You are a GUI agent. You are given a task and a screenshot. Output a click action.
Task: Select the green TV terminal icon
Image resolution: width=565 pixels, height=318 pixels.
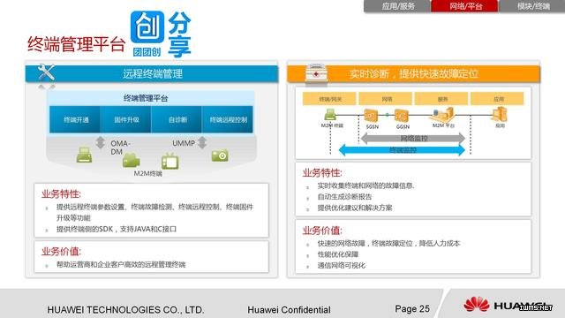point(170,161)
